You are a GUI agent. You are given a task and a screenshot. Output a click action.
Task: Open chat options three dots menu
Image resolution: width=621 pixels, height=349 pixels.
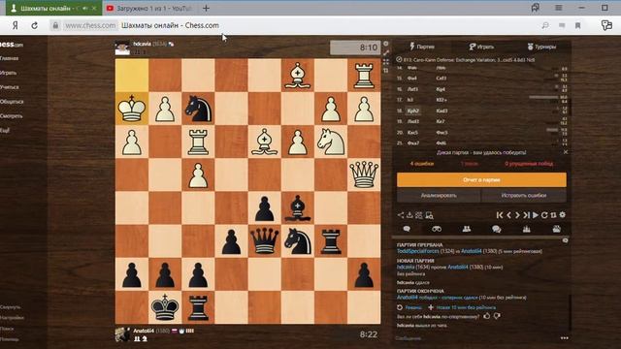tap(565, 338)
